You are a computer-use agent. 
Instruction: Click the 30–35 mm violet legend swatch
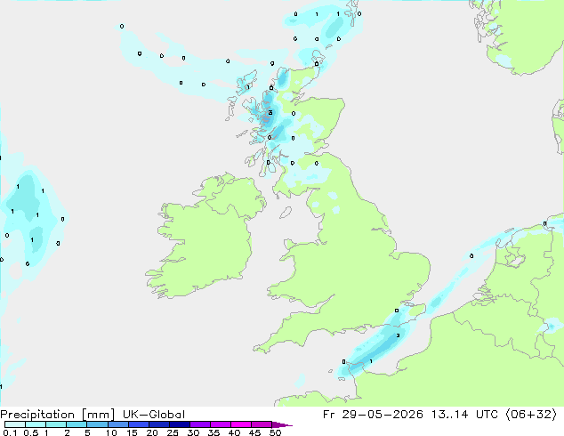click(200, 424)
